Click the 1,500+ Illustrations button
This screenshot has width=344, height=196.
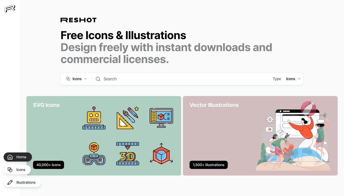[x=209, y=165]
